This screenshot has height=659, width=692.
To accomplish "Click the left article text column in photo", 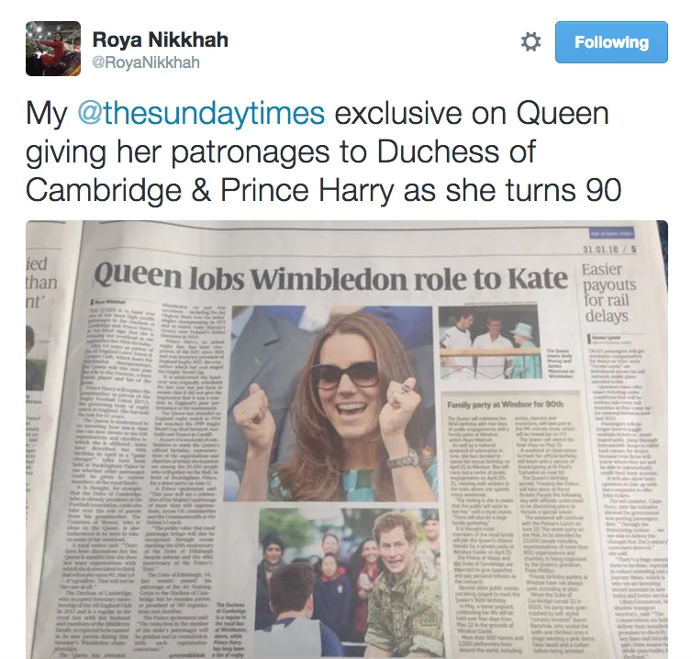I will click(119, 476).
